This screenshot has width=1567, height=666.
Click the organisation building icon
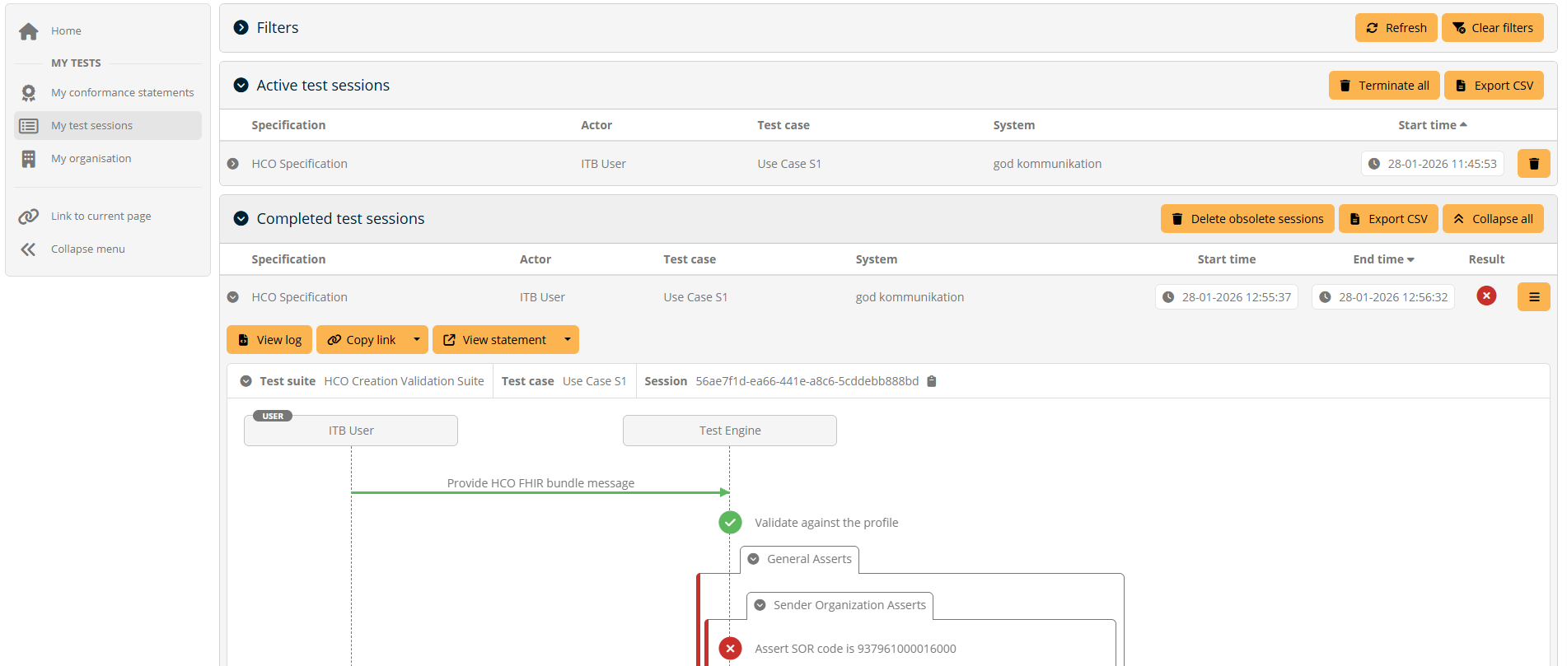tap(29, 159)
